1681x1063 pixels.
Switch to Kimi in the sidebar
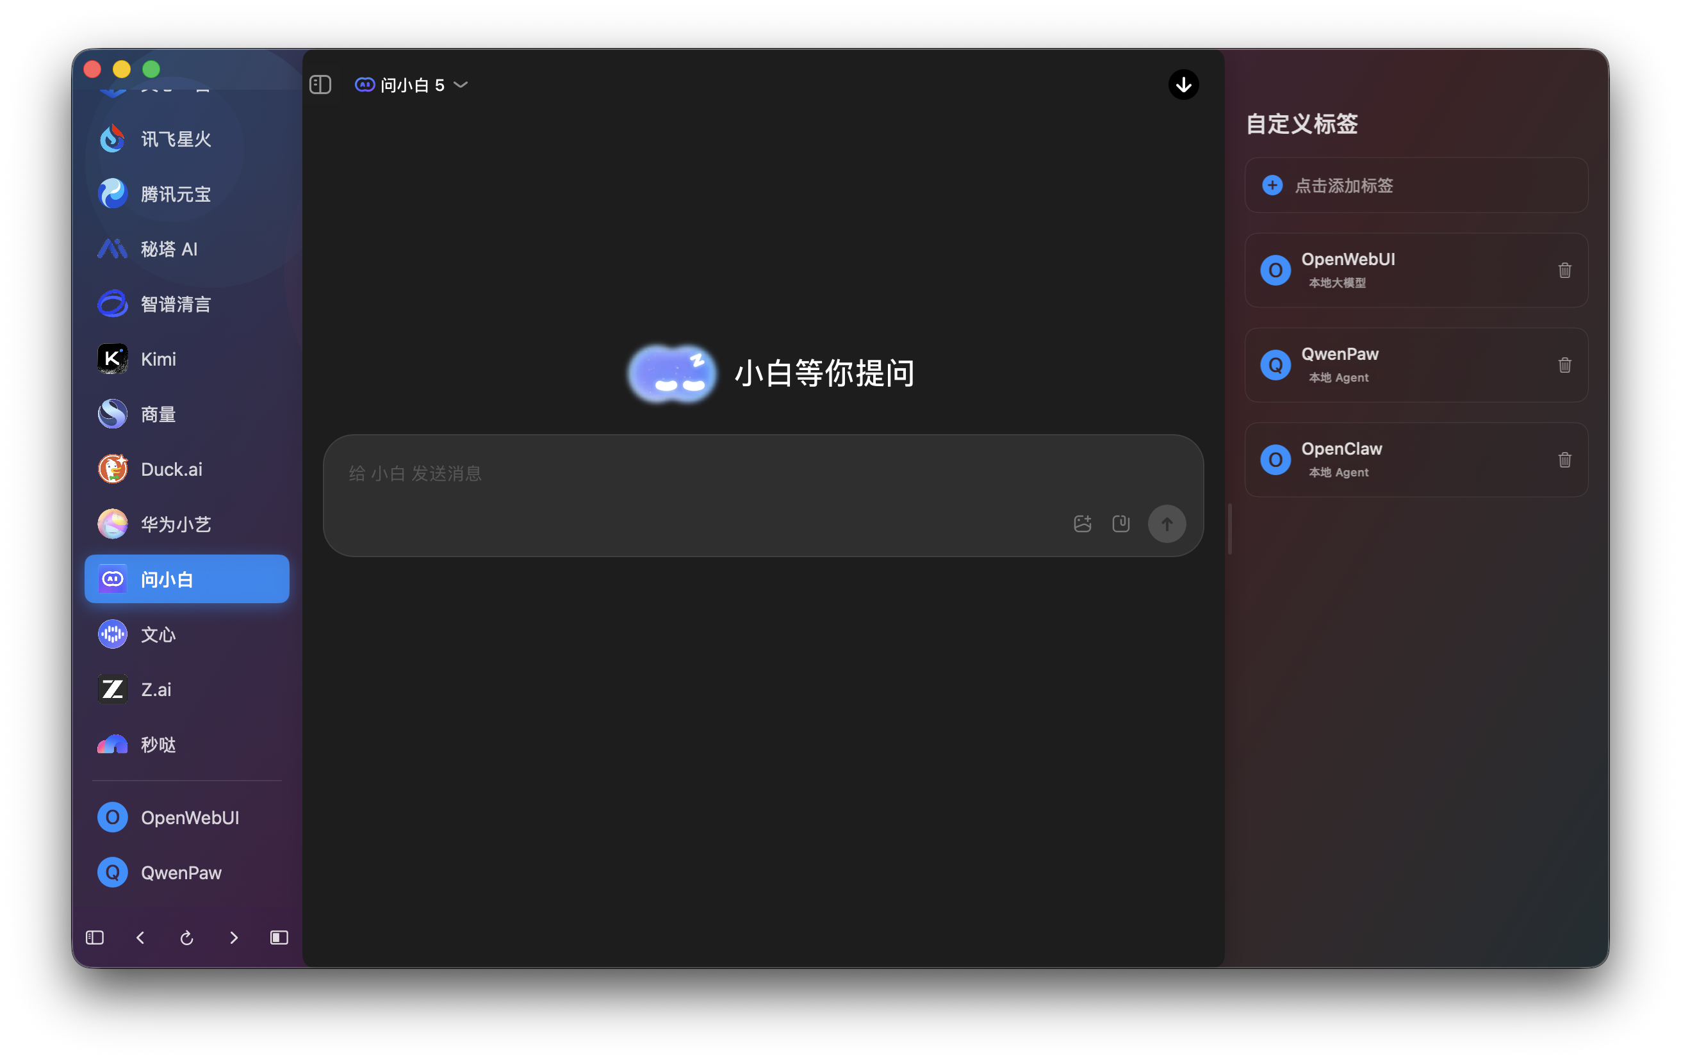click(186, 359)
